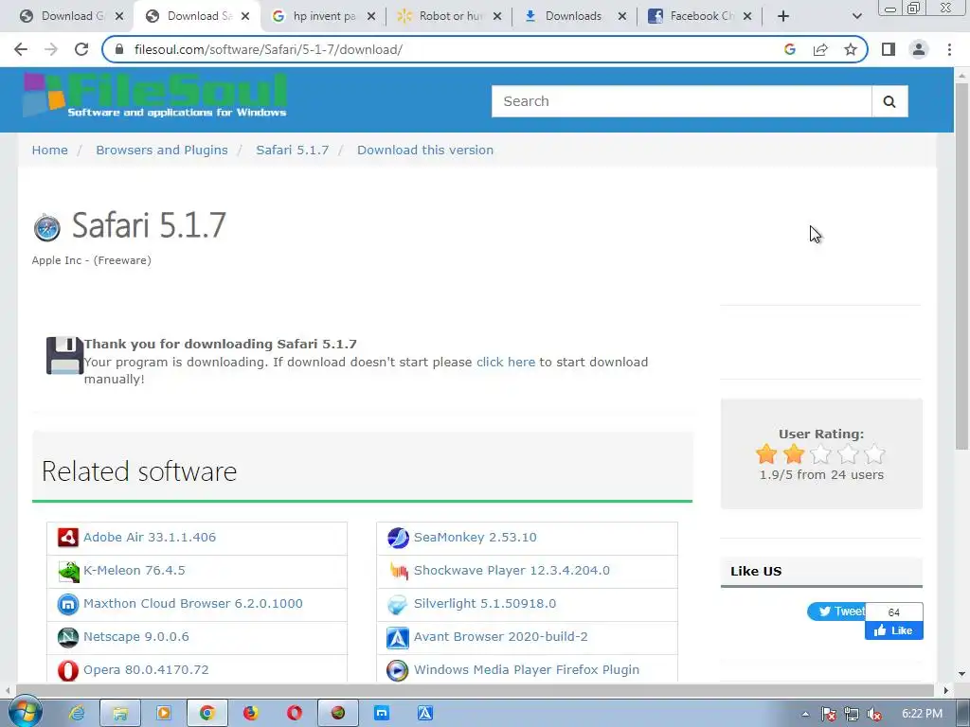Click the Safari compass icon
Image resolution: width=970 pixels, height=727 pixels.
(x=47, y=227)
